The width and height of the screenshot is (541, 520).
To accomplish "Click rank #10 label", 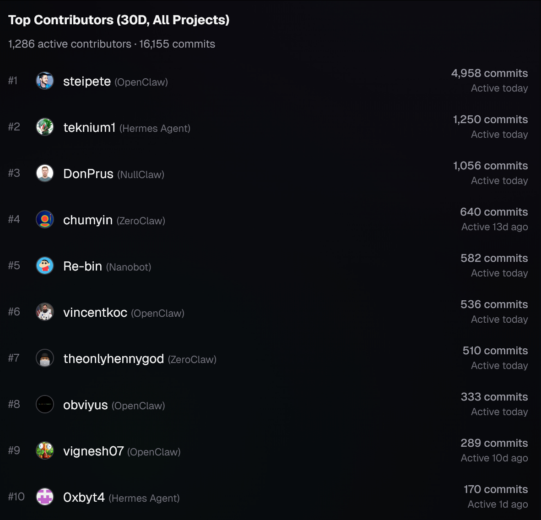I will pos(16,497).
